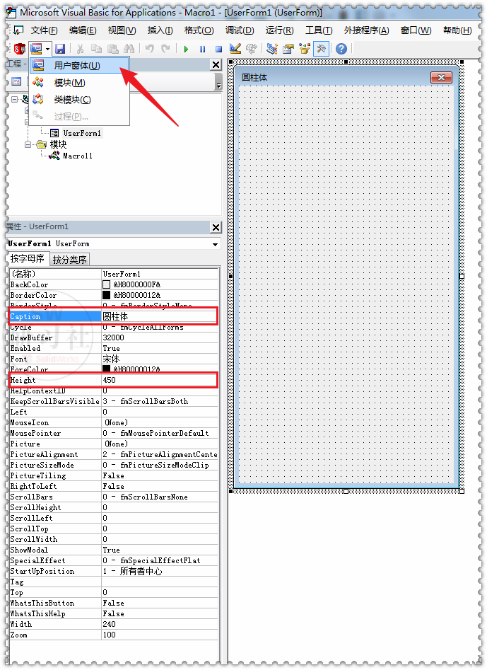Select the Zoom property value 100

[x=159, y=635]
